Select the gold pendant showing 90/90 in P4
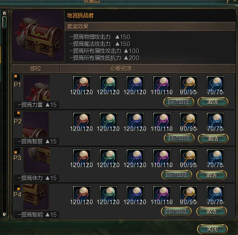 [x=189, y=195]
